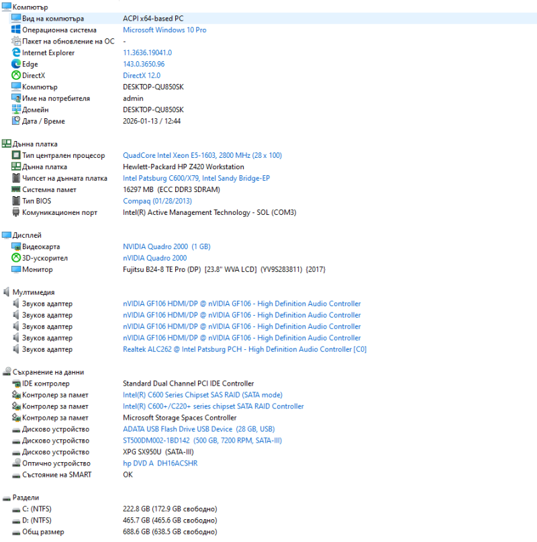This screenshot has height=542, width=537.
Task: Select the Компютър section header
Action: click(x=30, y=7)
